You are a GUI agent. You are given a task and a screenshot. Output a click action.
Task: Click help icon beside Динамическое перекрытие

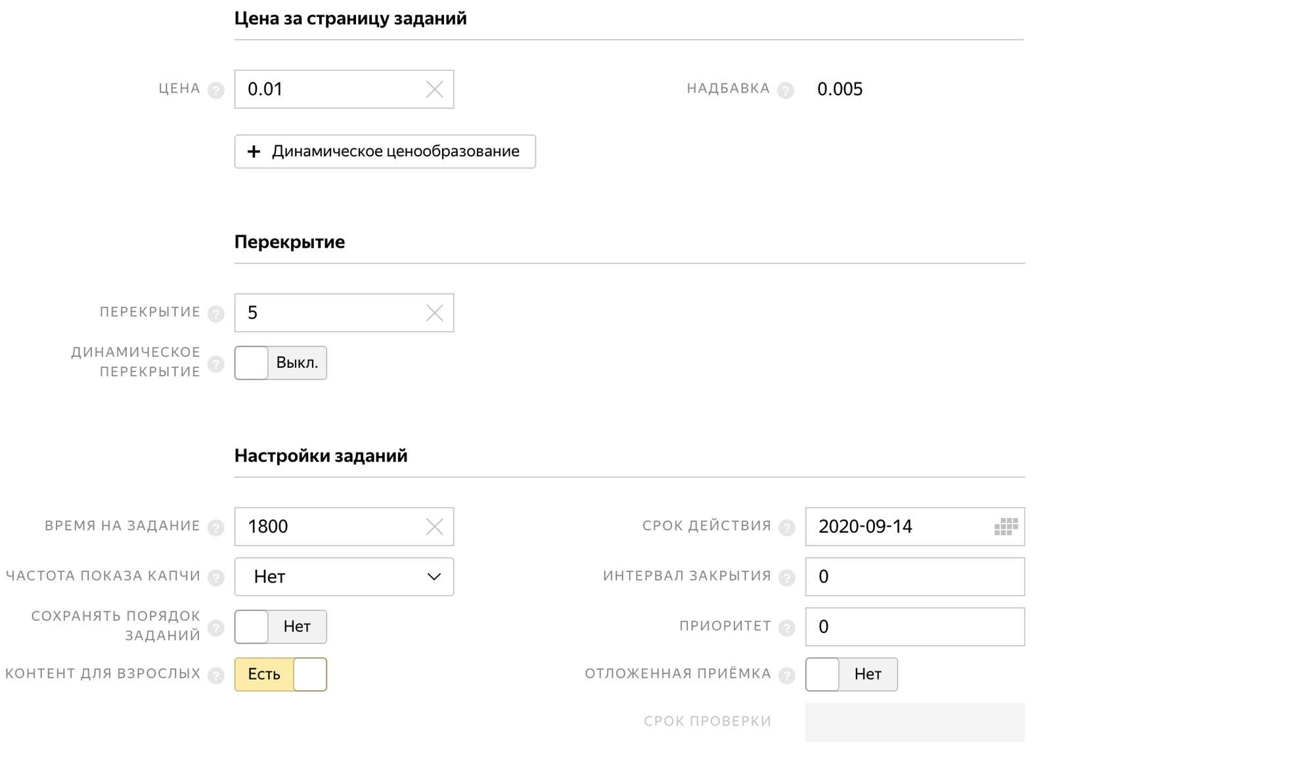point(215,364)
